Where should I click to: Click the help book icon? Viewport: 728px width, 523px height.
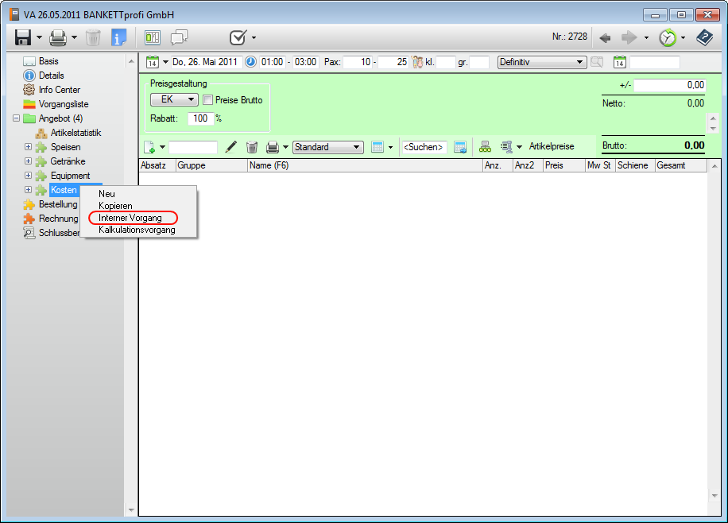(704, 37)
